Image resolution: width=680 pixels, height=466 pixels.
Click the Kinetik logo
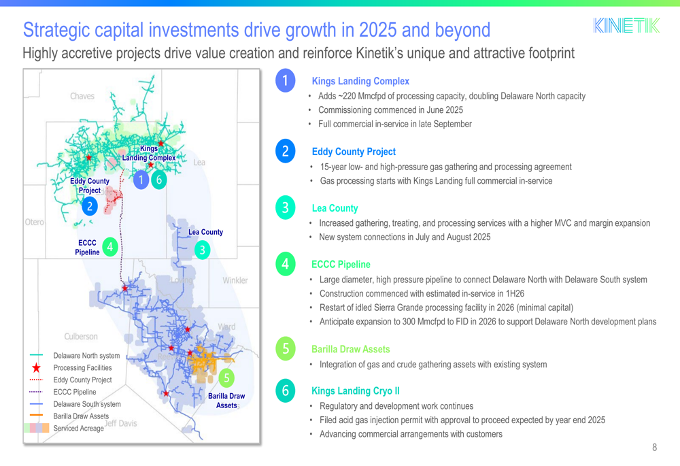coord(626,26)
